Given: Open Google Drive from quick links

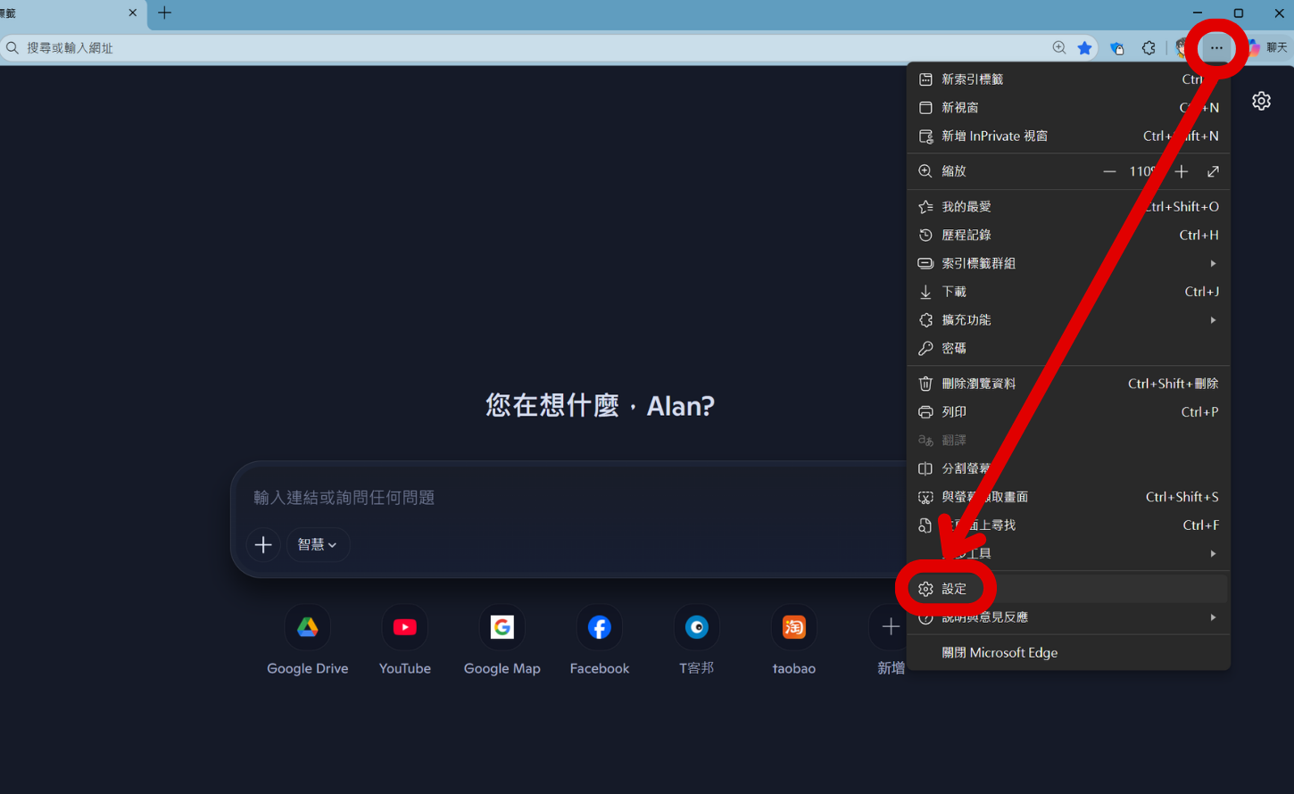Looking at the screenshot, I should click(307, 626).
